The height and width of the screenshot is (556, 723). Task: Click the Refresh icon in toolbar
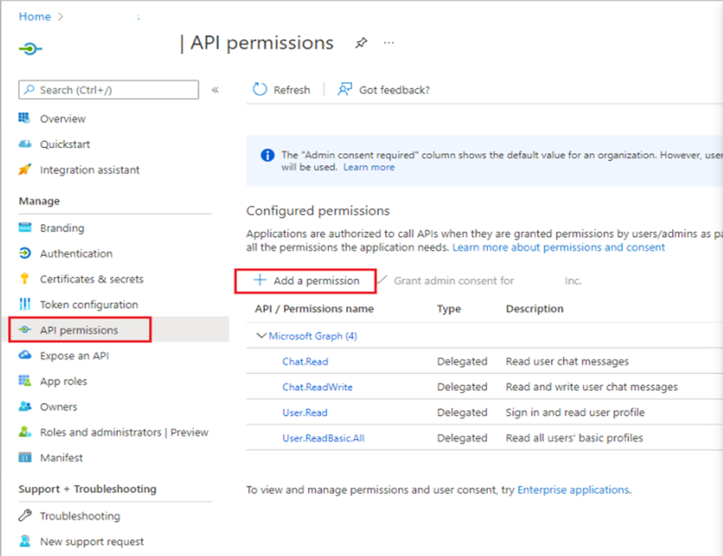pos(260,90)
